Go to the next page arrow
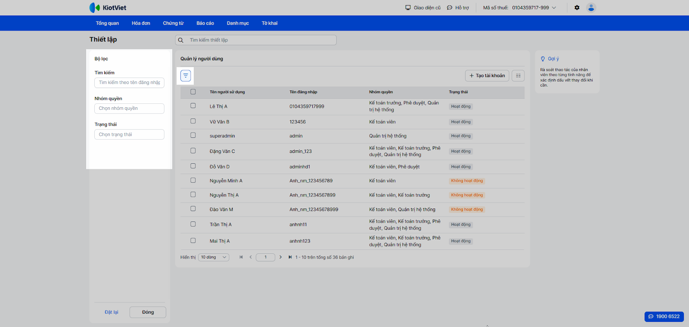The image size is (689, 327). [280, 257]
